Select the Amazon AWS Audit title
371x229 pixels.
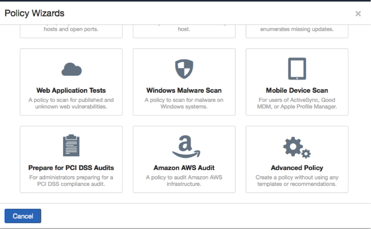point(184,168)
